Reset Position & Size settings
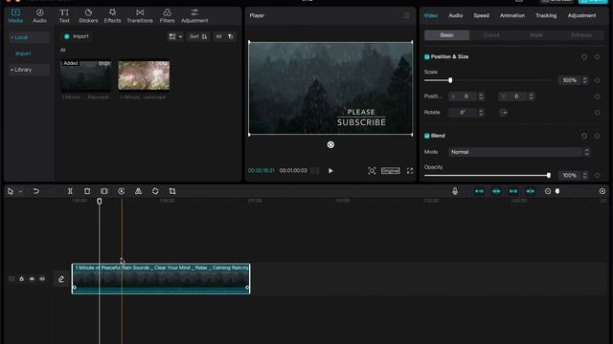613x344 pixels. (x=584, y=57)
